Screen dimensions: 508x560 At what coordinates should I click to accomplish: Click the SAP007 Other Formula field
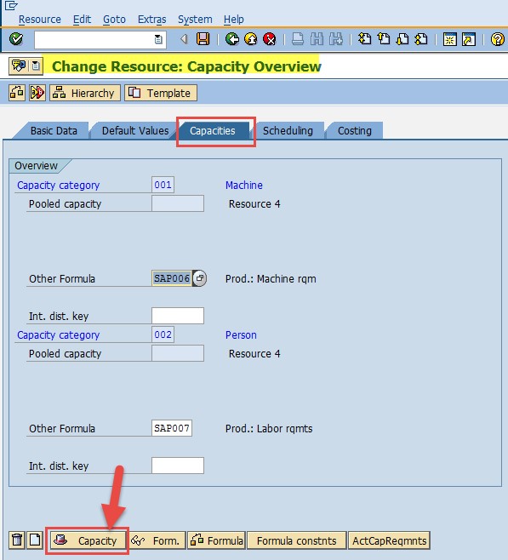click(172, 428)
